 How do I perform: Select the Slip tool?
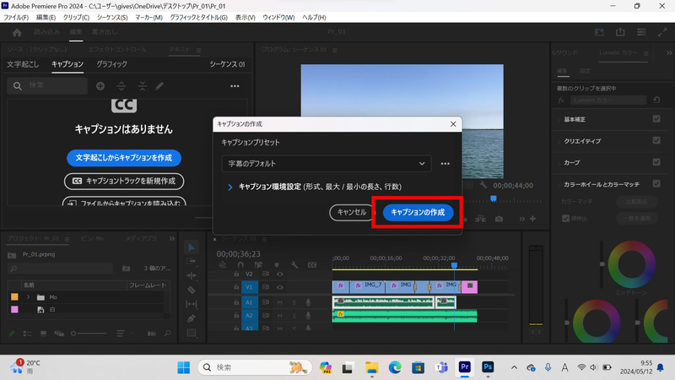click(x=192, y=304)
